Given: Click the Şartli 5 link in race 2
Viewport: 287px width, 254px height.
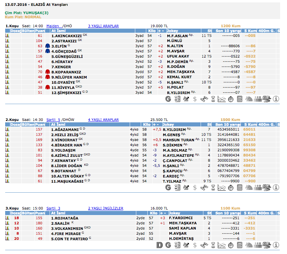Looking at the screenshot, I should click(53, 120).
